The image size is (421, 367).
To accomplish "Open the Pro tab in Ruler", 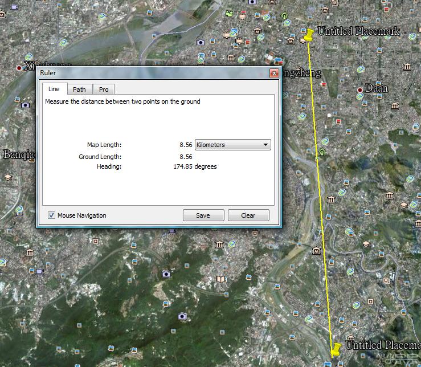I will click(104, 89).
